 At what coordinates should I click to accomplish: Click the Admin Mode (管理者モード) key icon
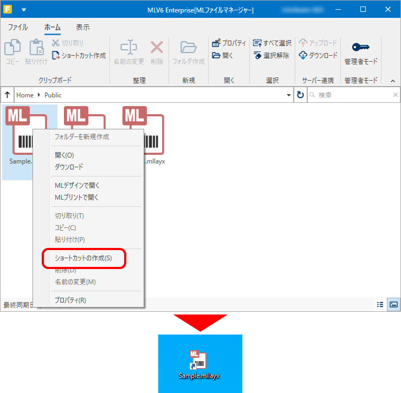click(x=360, y=47)
